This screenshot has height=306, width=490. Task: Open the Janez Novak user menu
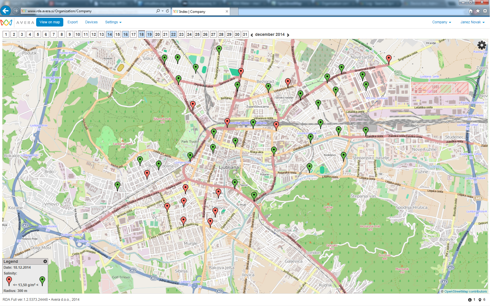[x=472, y=22]
